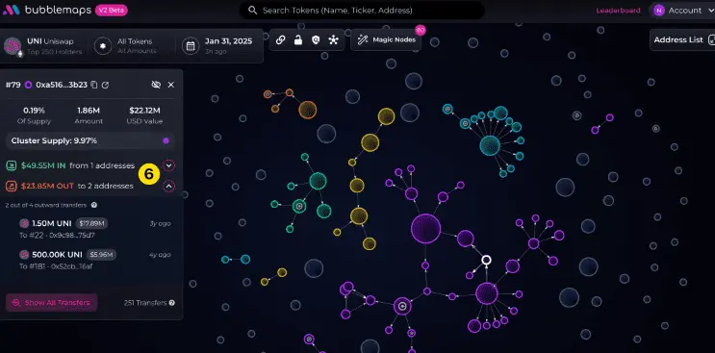The image size is (715, 353).
Task: Click the purple cluster color dot
Action: (166, 140)
